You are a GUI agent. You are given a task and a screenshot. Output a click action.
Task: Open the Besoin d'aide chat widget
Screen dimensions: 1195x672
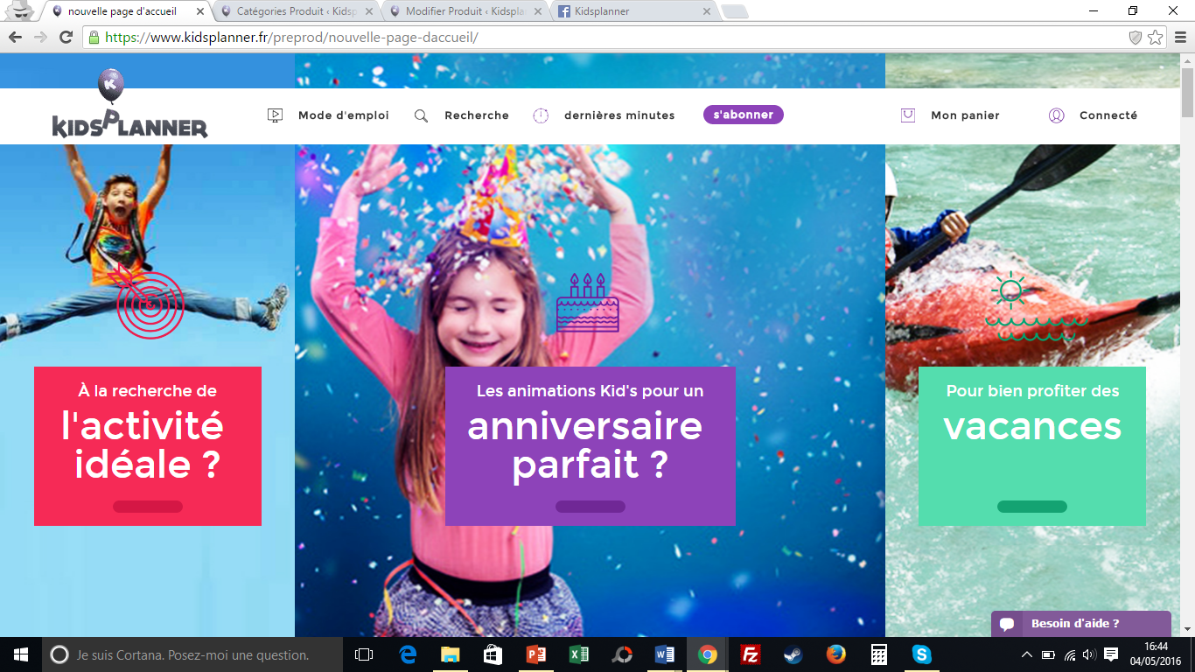coord(1080,624)
